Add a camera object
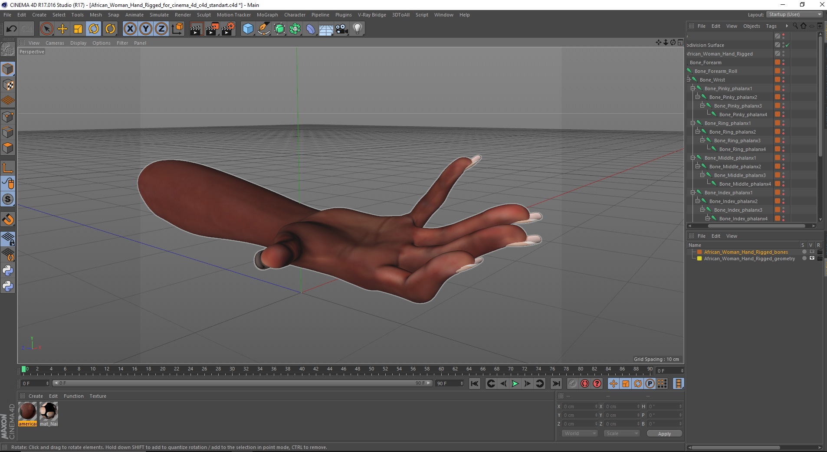 (x=342, y=29)
